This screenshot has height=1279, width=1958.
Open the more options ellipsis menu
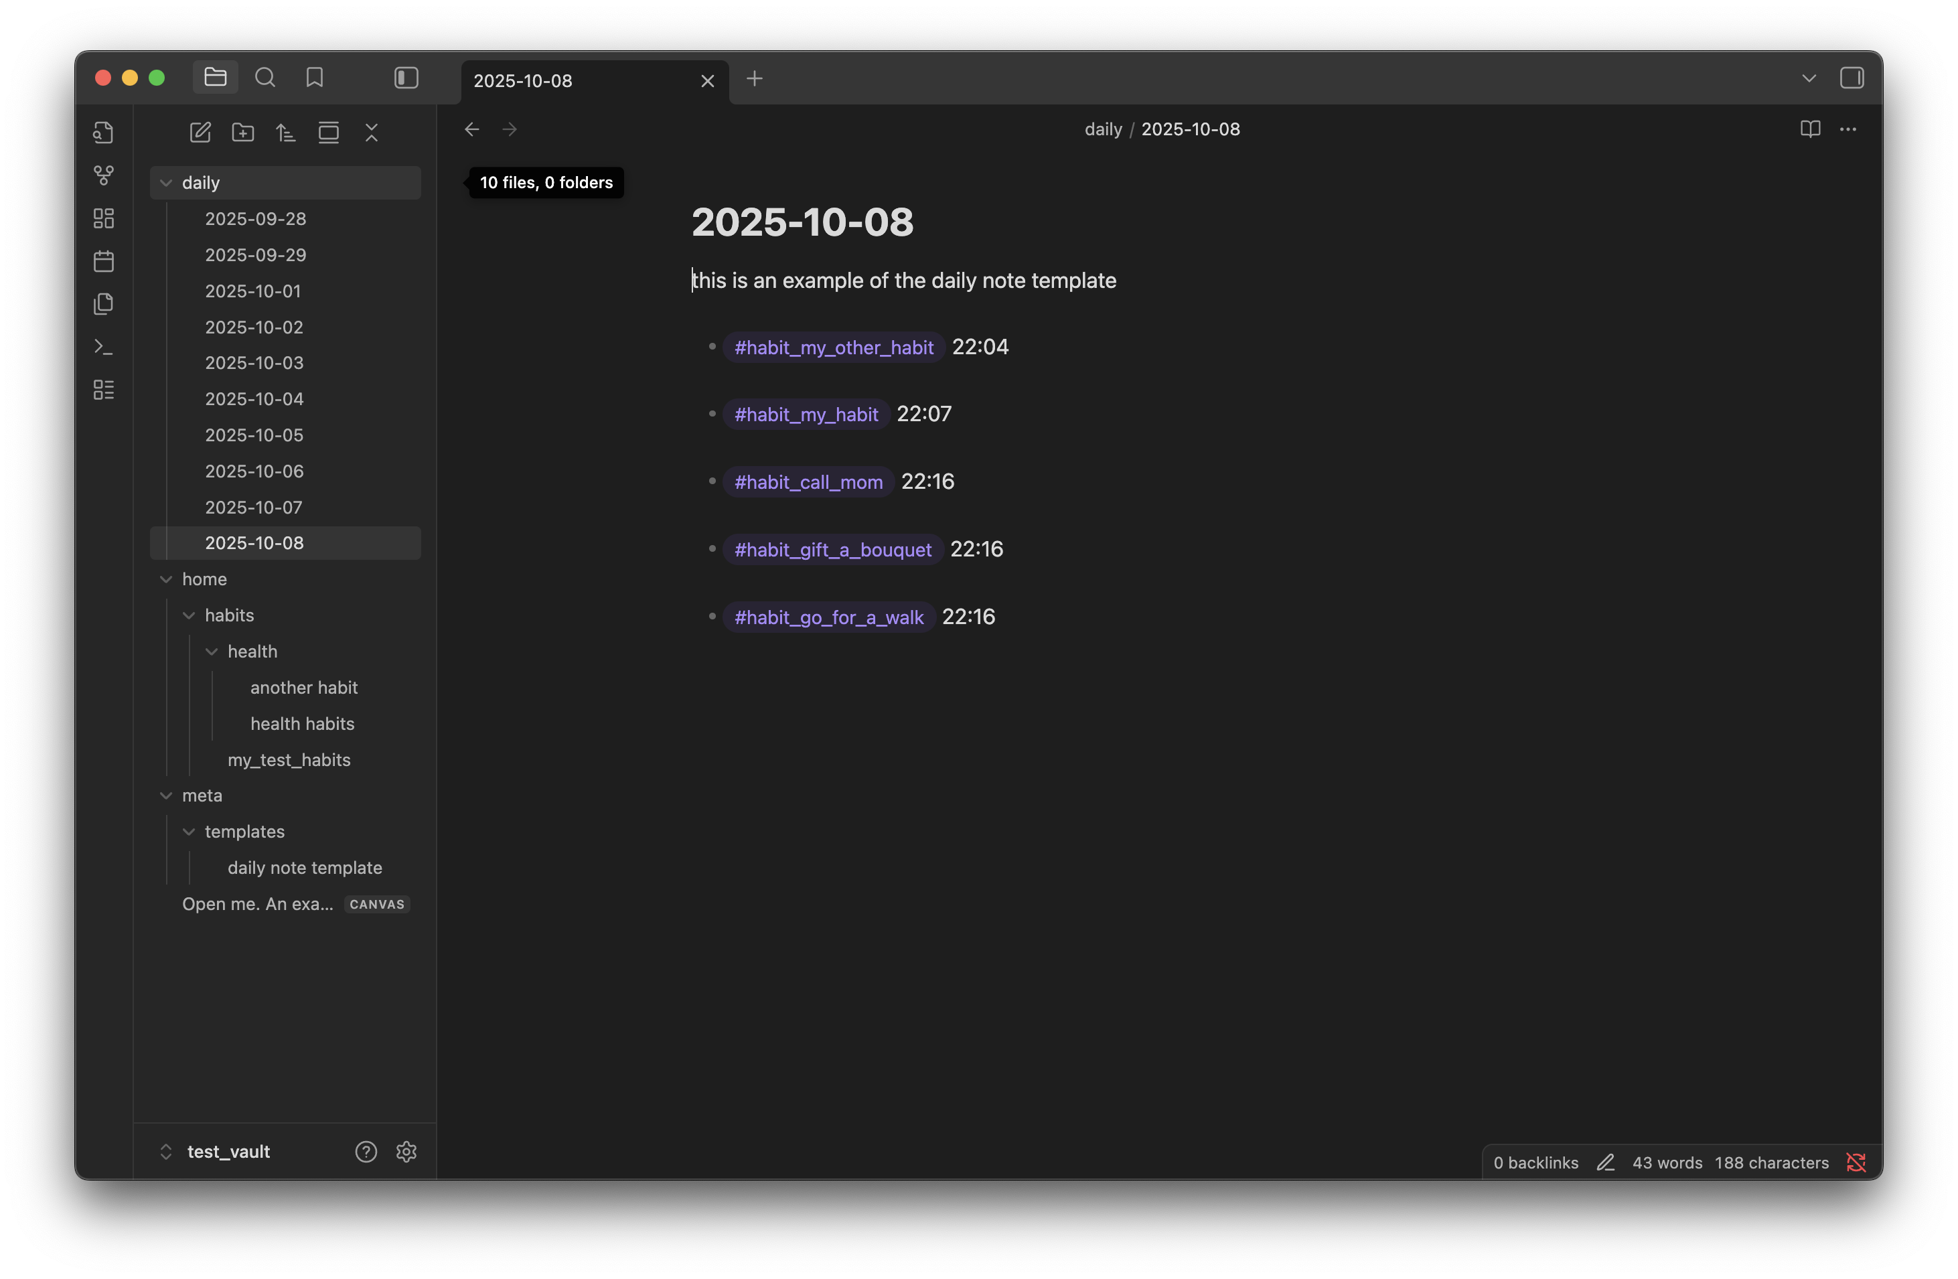pos(1848,129)
